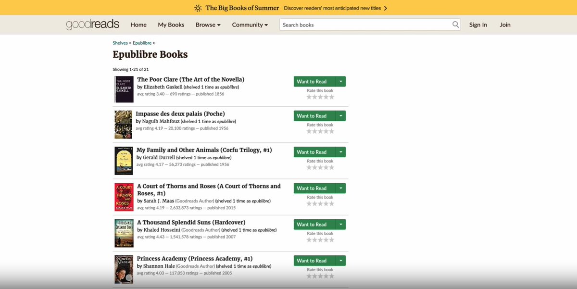Click the Search books input field
The image size is (577, 289).
click(x=365, y=24)
